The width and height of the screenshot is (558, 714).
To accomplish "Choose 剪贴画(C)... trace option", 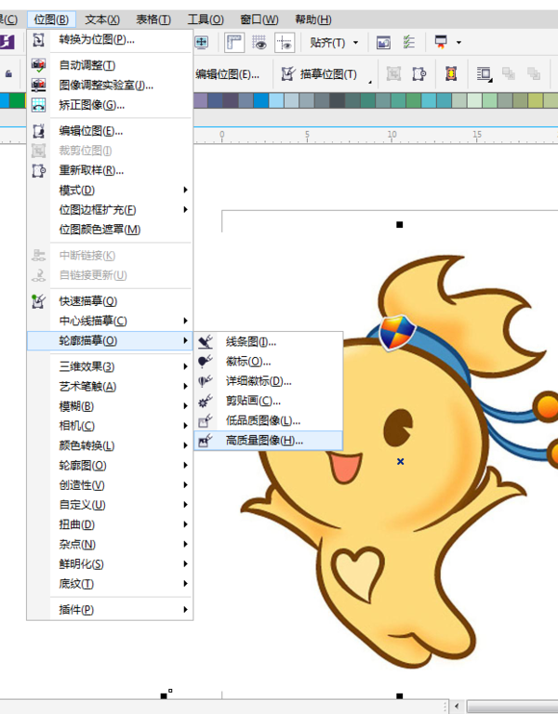I will (268, 401).
